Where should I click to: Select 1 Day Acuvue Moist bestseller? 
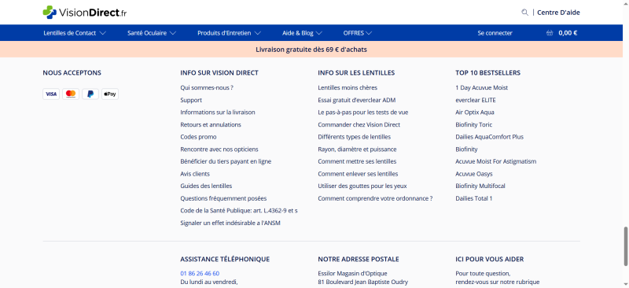point(481,87)
